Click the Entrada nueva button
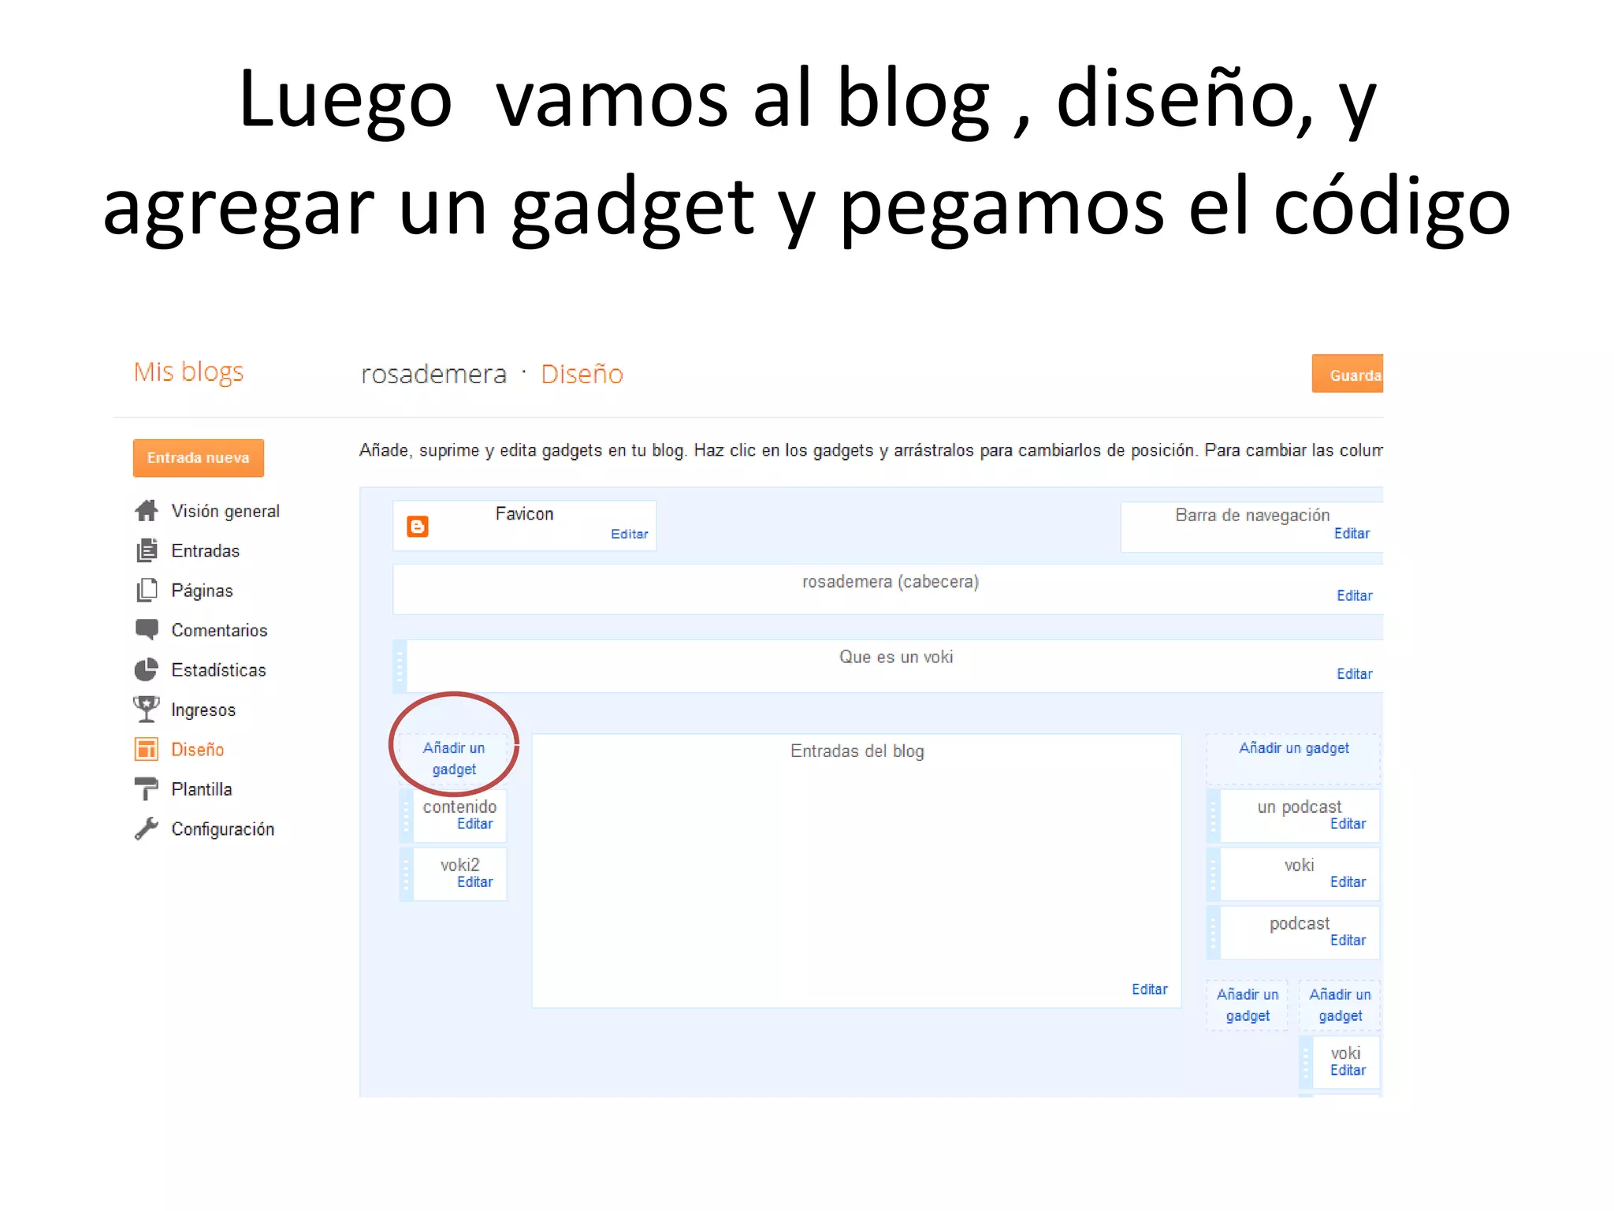This screenshot has width=1614, height=1211. pos(199,458)
